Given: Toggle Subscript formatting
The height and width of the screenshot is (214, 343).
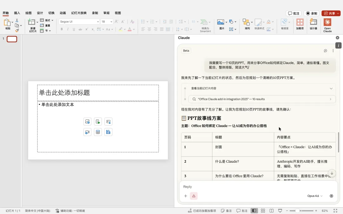Looking at the screenshot, I should [x=93, y=29].
